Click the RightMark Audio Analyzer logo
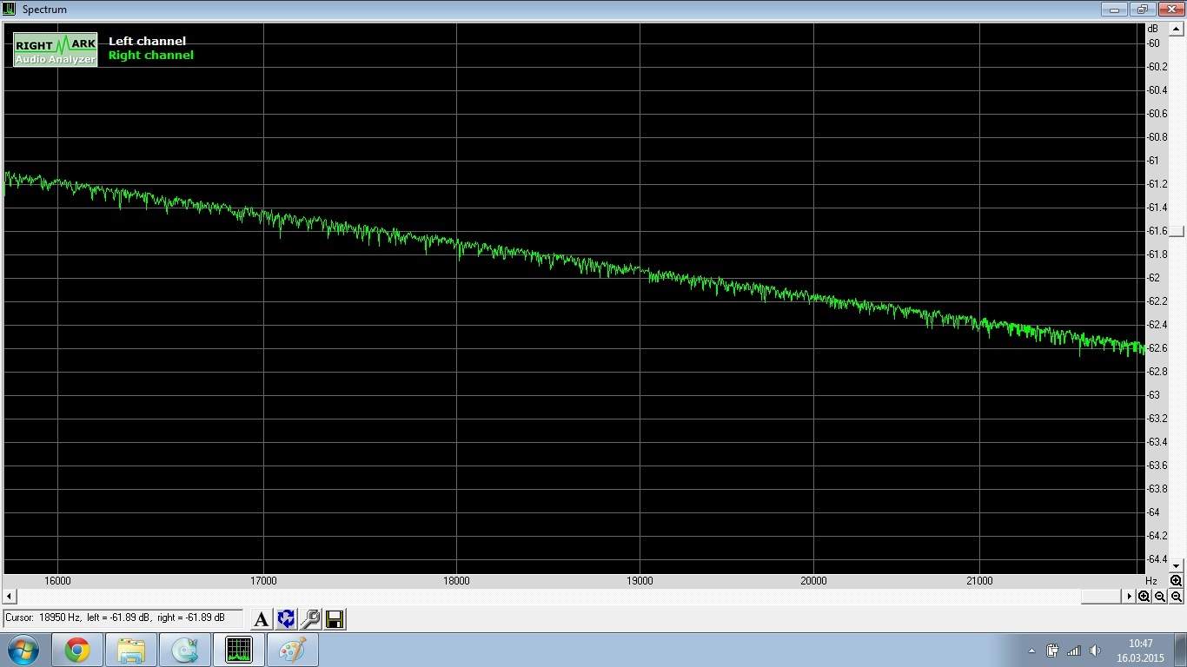This screenshot has height=667, width=1187. (x=56, y=50)
